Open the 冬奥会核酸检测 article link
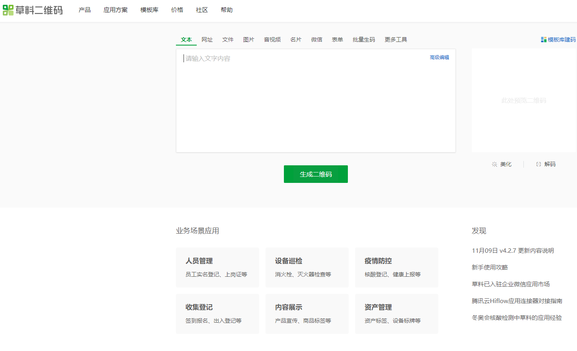The height and width of the screenshot is (351, 577). (x=517, y=317)
